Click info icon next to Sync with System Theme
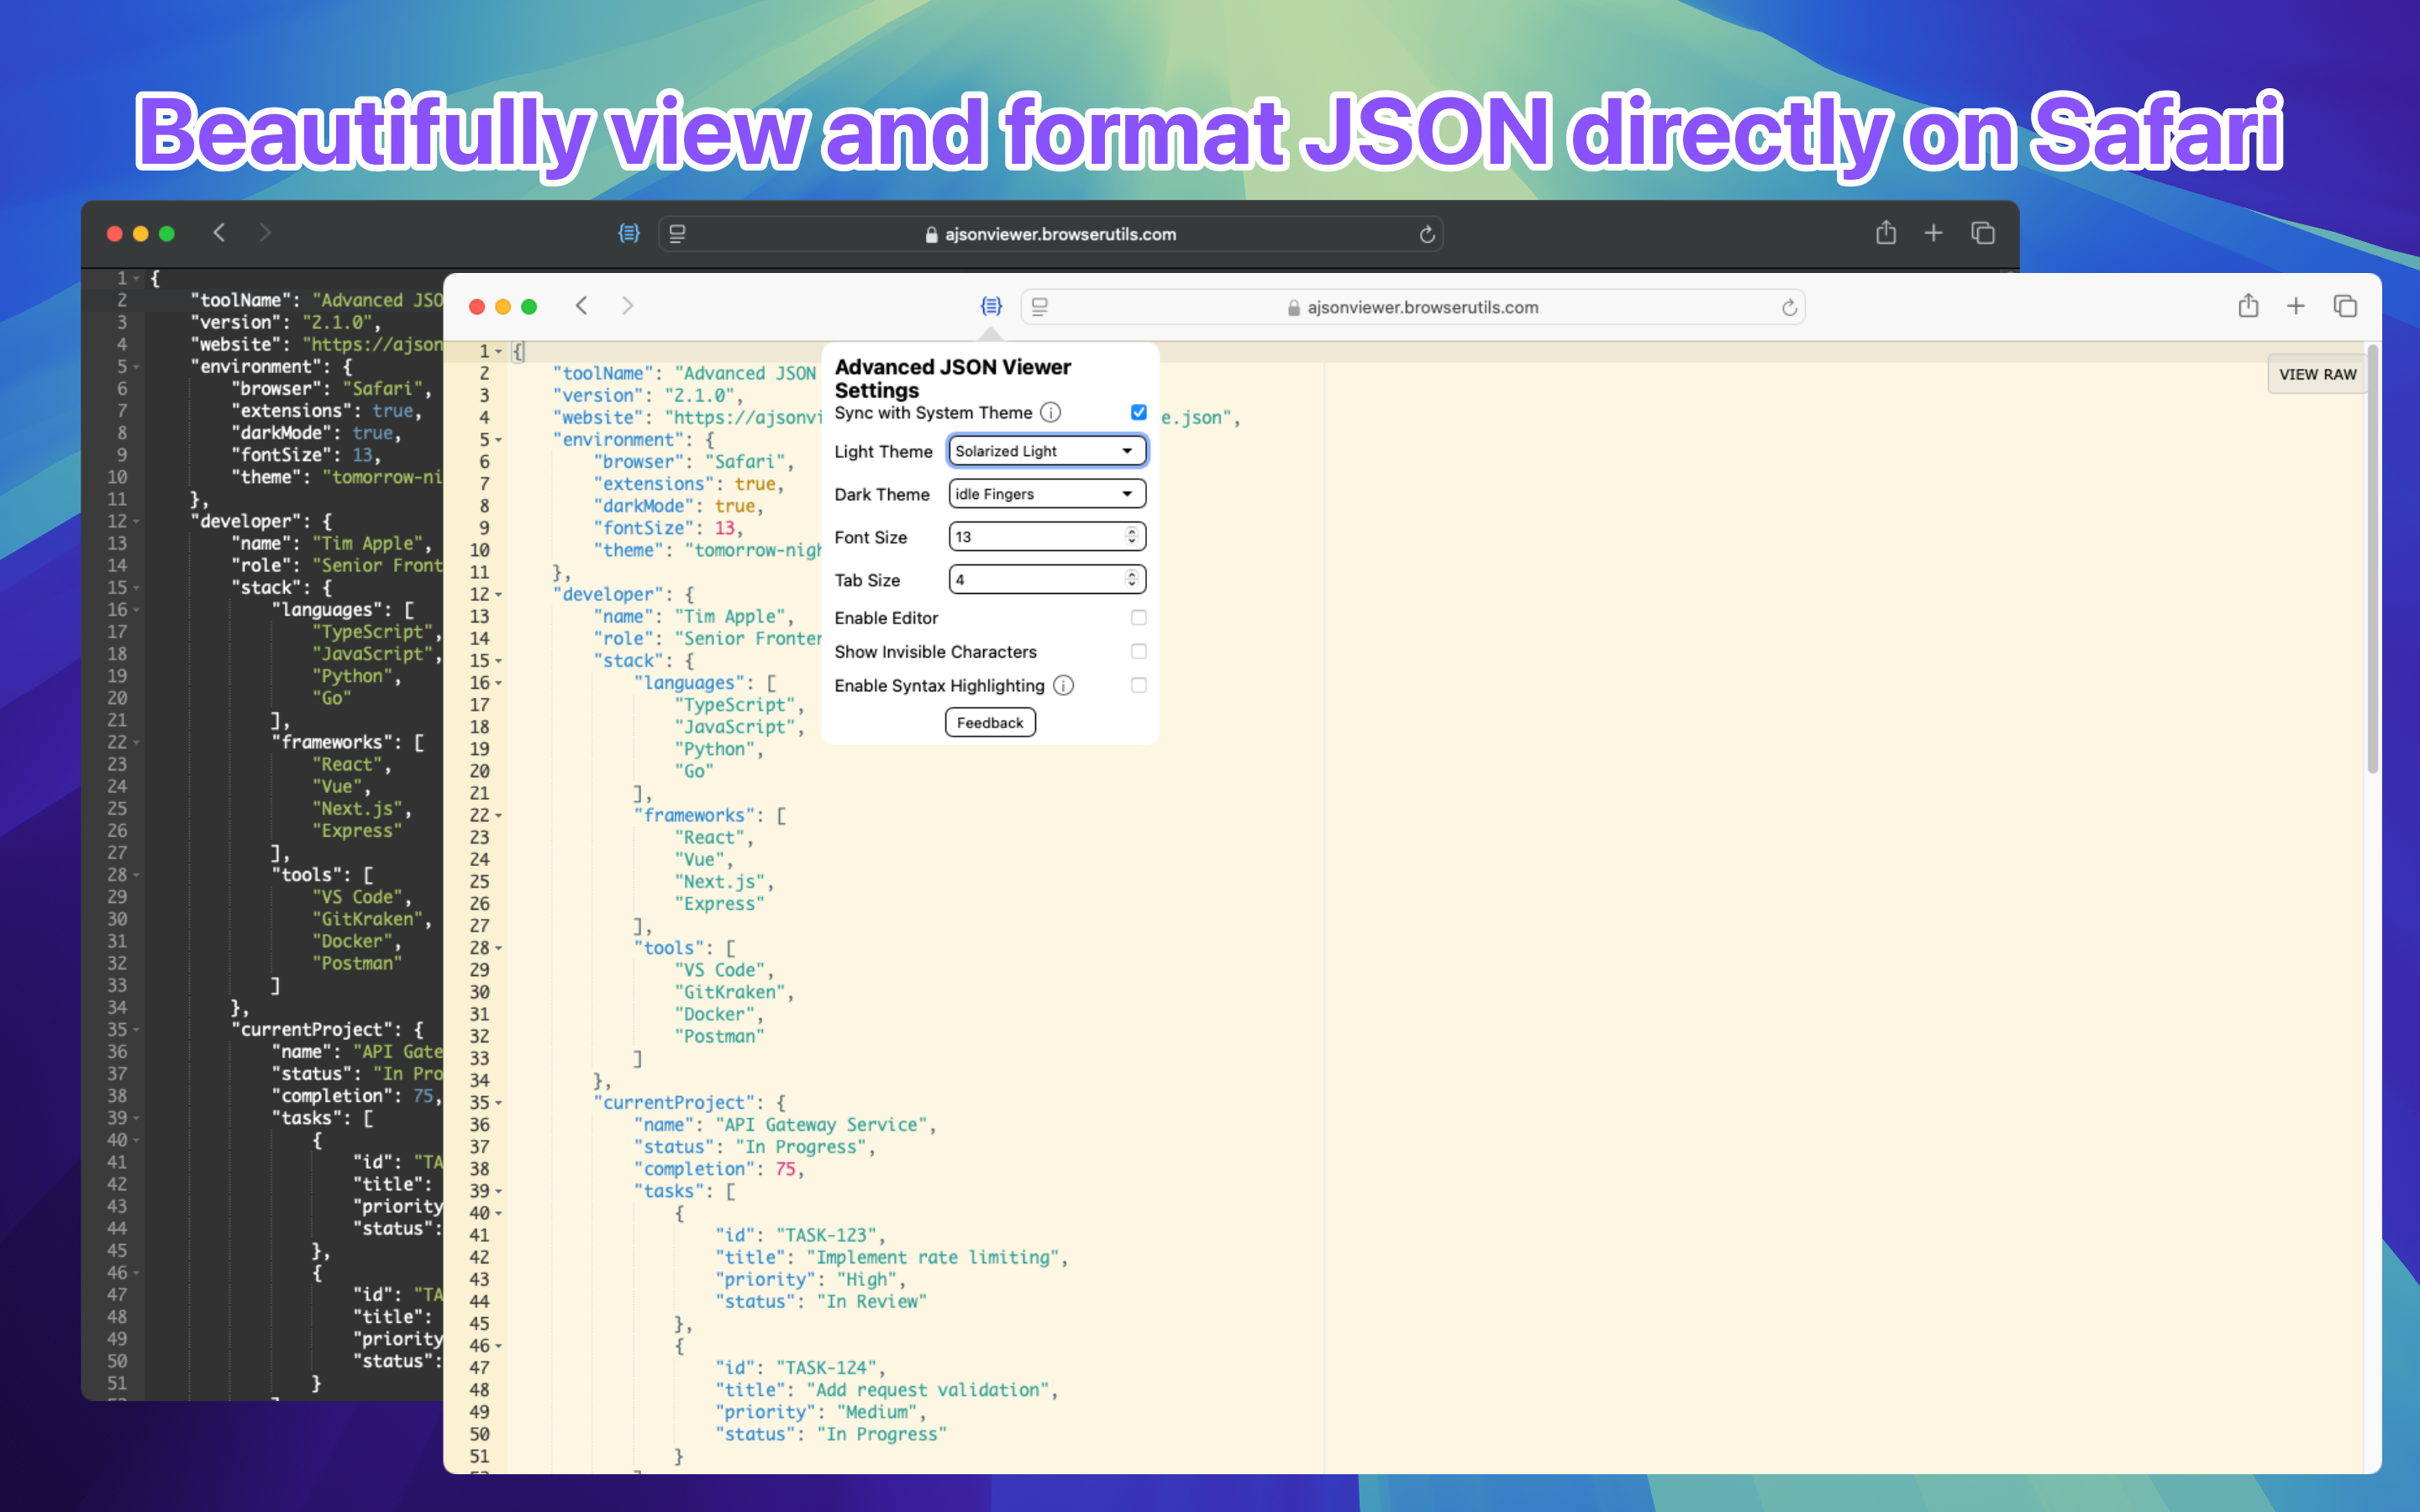 1050,412
